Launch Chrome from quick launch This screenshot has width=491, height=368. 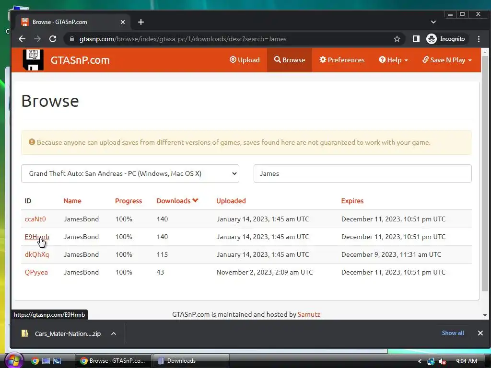[x=35, y=361]
